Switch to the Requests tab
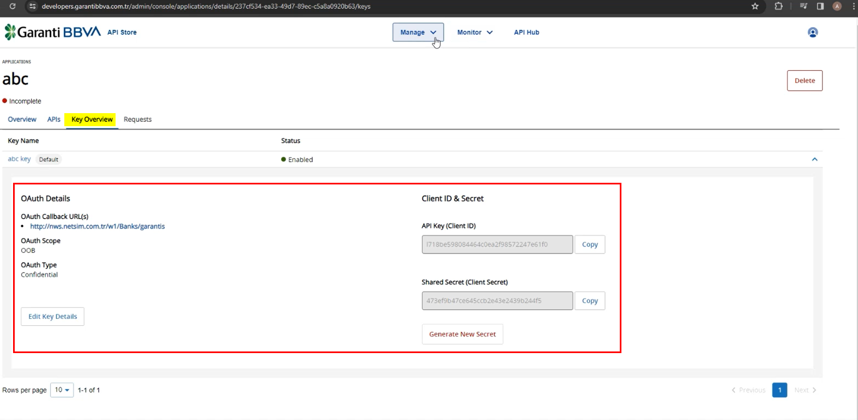Image resolution: width=858 pixels, height=420 pixels. click(x=137, y=120)
